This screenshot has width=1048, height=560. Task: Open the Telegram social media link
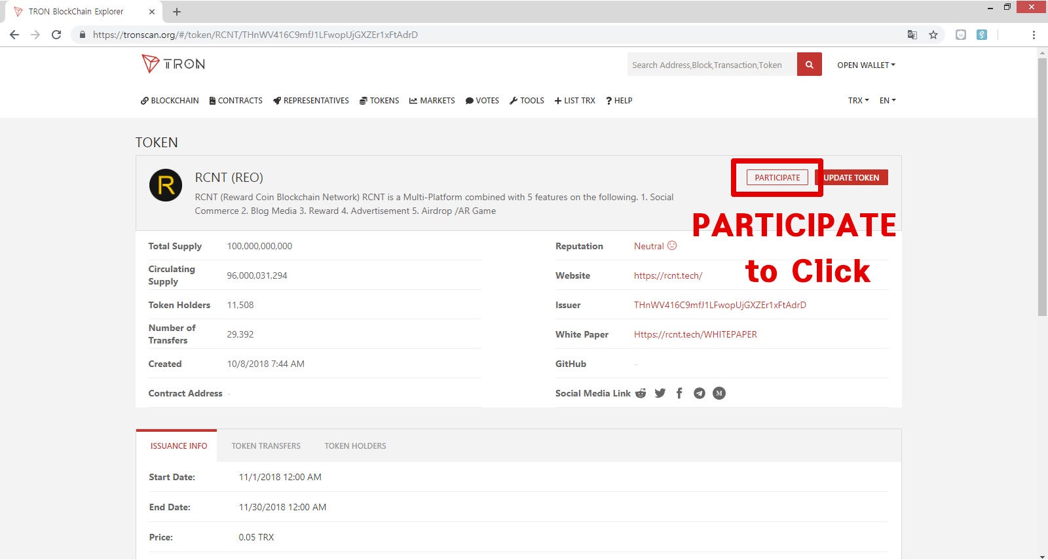700,393
